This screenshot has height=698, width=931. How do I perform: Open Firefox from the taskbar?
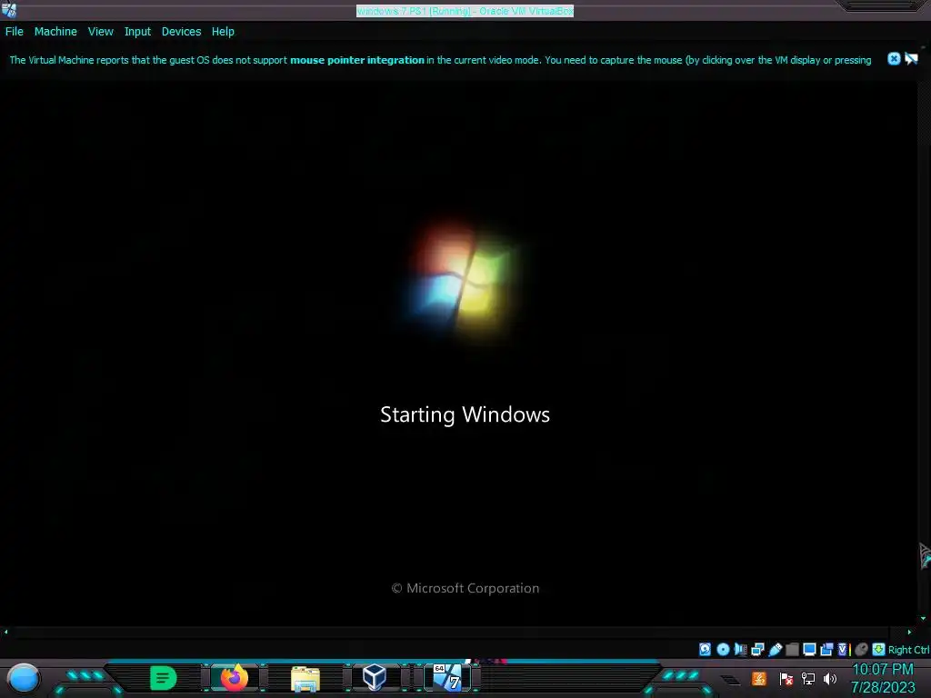coord(234,677)
